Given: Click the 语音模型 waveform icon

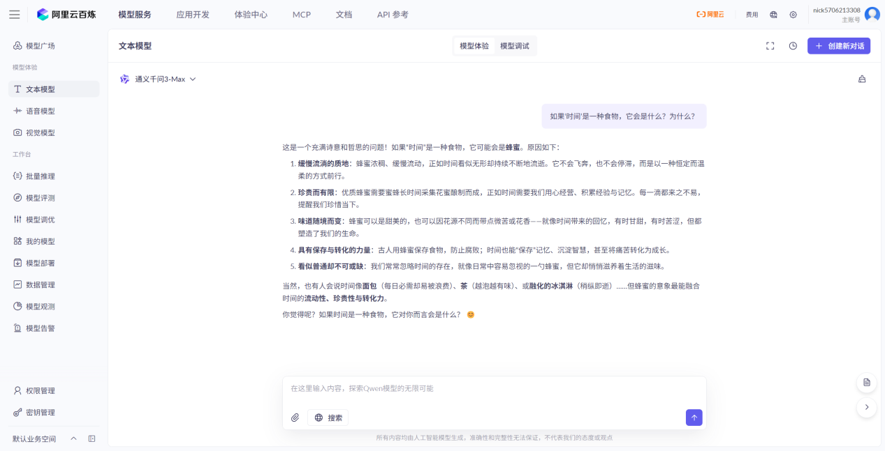Looking at the screenshot, I should [x=17, y=111].
